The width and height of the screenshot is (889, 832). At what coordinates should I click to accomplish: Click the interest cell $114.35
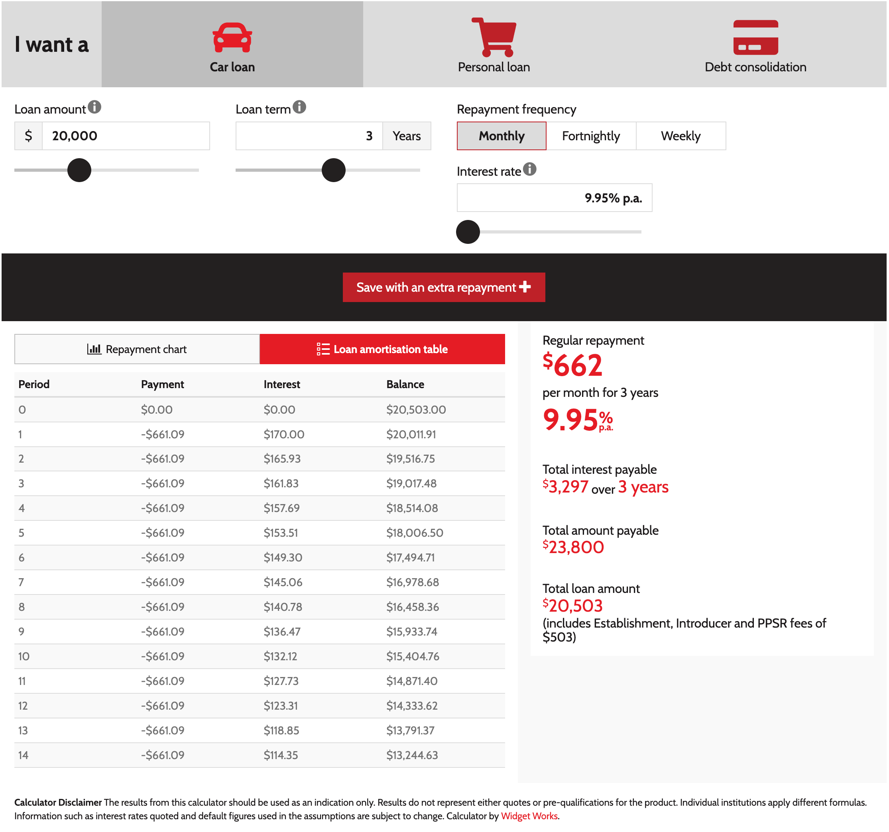[281, 755]
